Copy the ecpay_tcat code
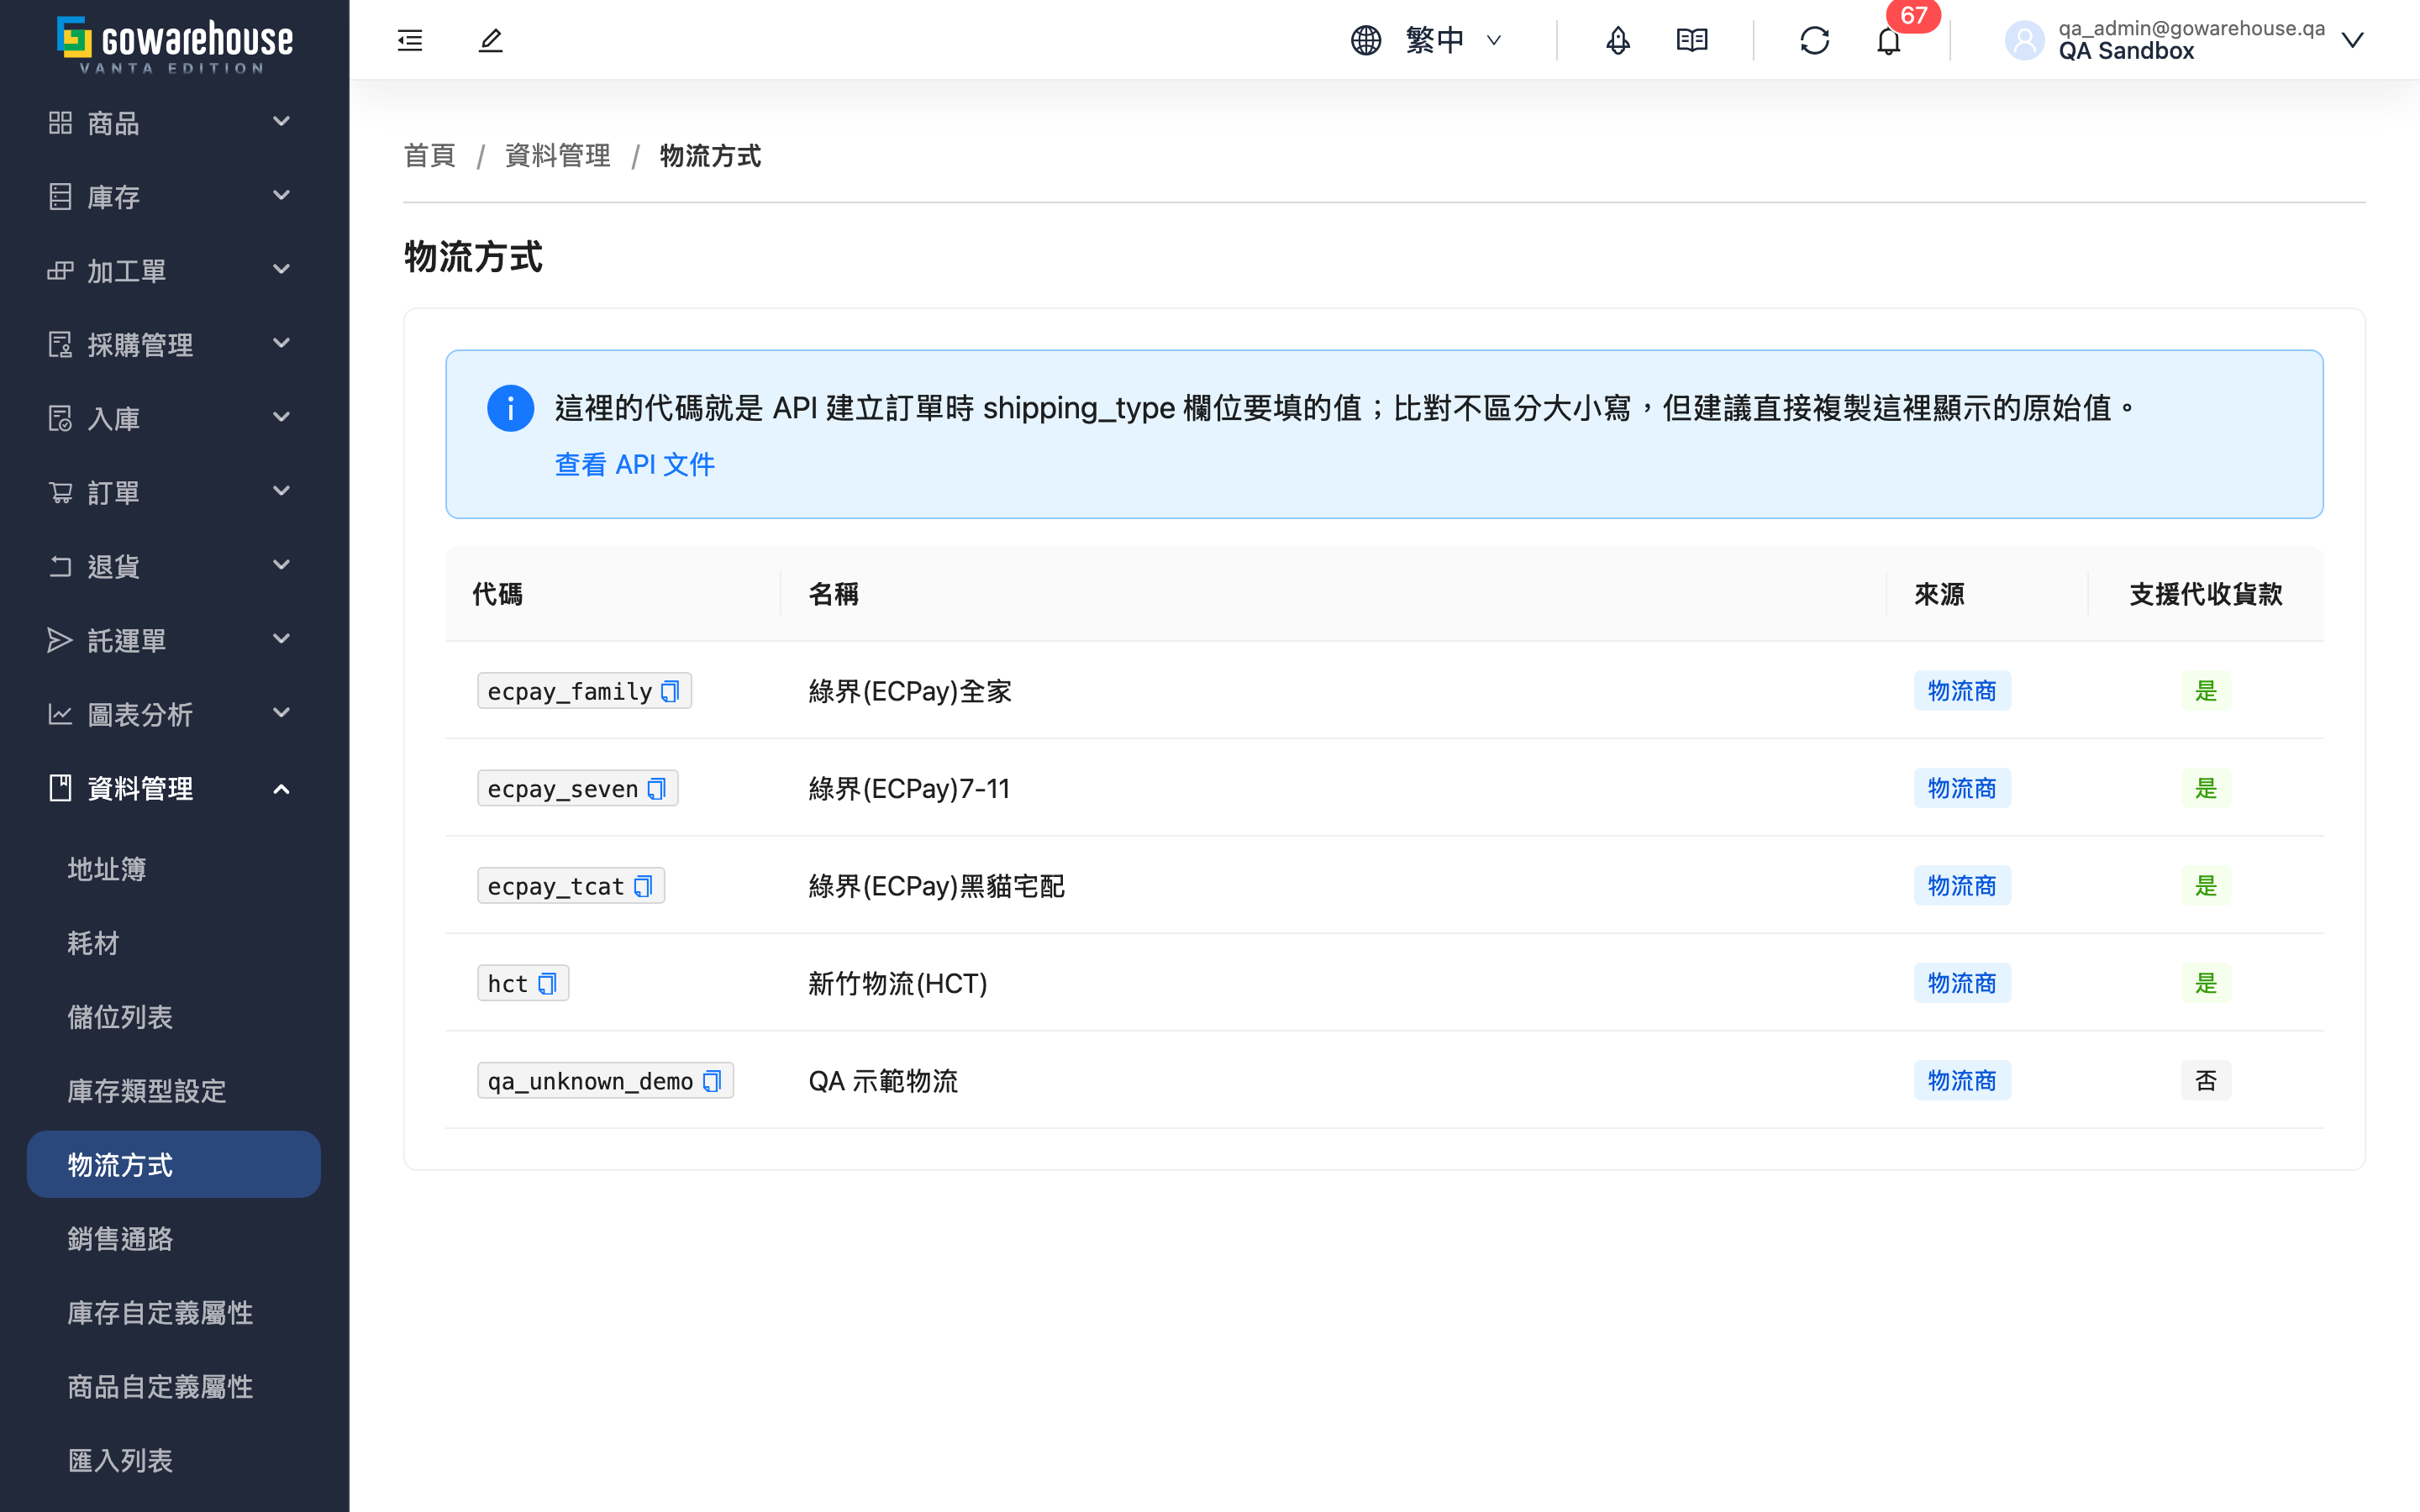Viewport: 2420px width, 1512px height. tap(643, 886)
